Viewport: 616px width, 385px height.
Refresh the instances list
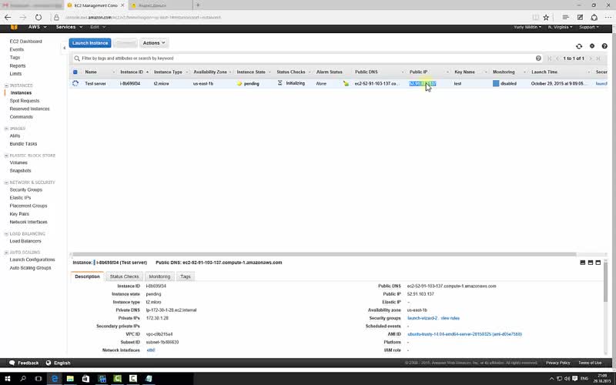579,46
